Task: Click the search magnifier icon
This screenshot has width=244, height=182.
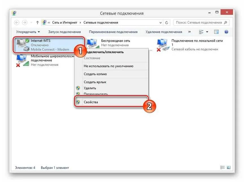Action: point(226,23)
